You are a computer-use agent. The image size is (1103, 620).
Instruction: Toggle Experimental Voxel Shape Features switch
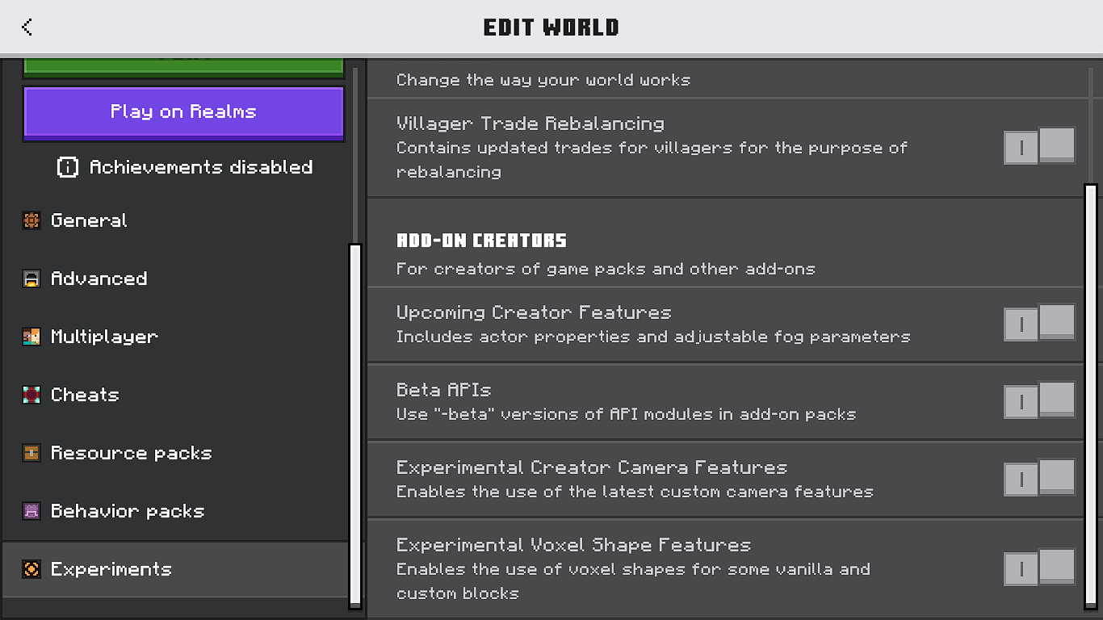[1039, 568]
